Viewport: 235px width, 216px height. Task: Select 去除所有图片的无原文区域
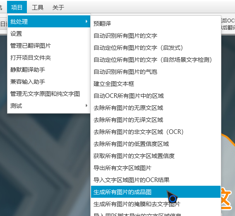click(x=156, y=108)
